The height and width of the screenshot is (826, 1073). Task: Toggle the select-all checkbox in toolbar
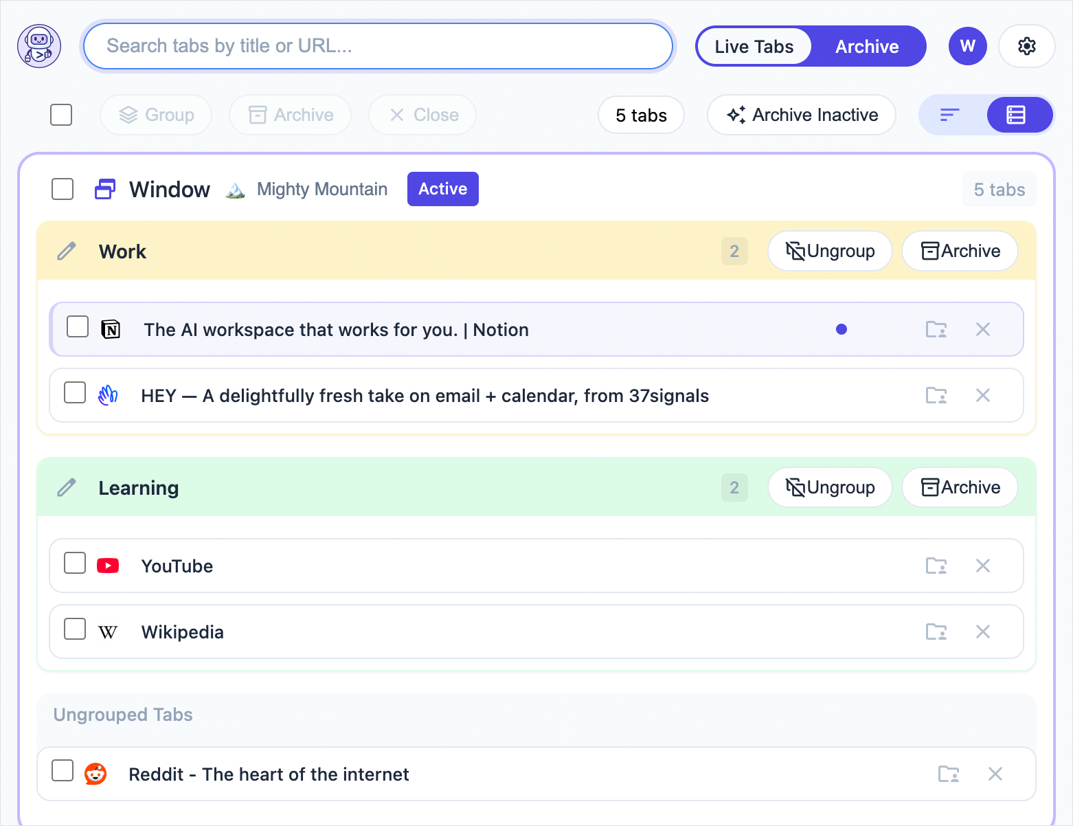coord(61,115)
